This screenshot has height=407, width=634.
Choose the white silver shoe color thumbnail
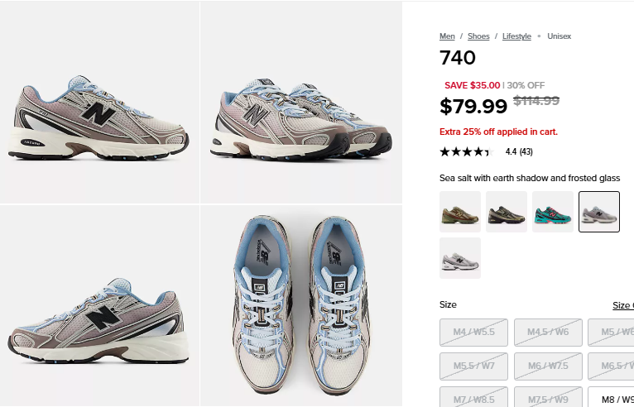point(460,258)
